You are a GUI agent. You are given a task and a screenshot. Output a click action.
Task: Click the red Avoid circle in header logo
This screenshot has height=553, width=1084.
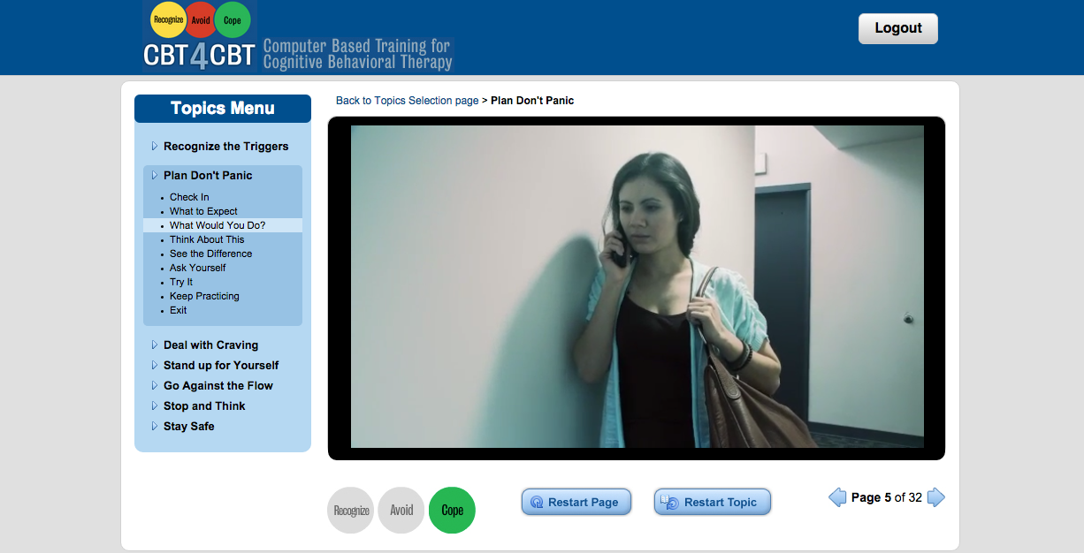click(x=201, y=19)
